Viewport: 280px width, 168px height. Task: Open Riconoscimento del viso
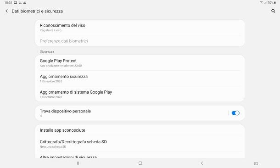[x=140, y=28]
